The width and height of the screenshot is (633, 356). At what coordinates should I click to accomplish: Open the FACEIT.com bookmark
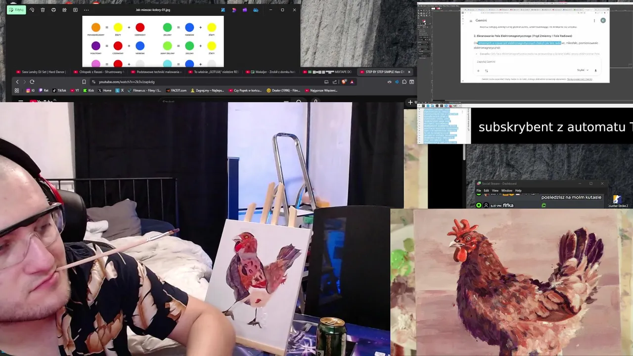[177, 90]
